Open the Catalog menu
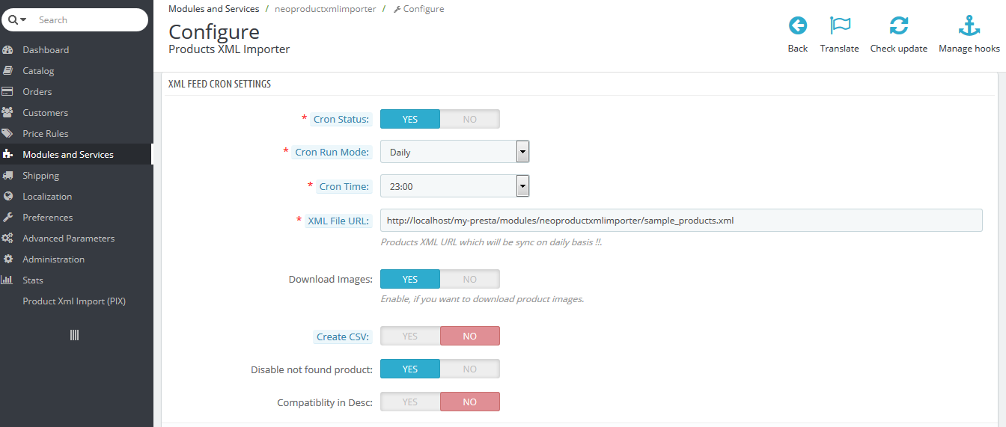The width and height of the screenshot is (1006, 427). click(x=38, y=71)
